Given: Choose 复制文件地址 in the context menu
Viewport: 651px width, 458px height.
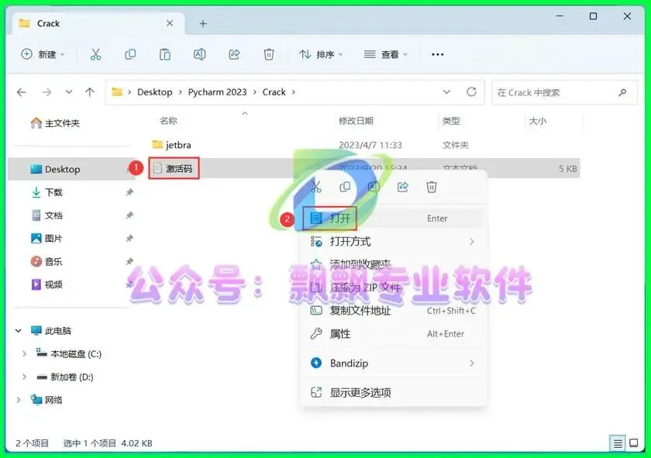Looking at the screenshot, I should click(x=393, y=310).
